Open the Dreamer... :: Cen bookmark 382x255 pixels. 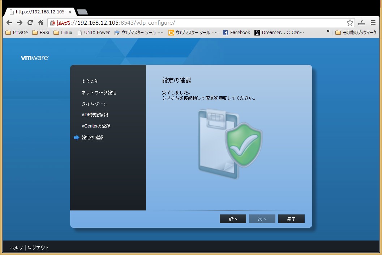279,33
